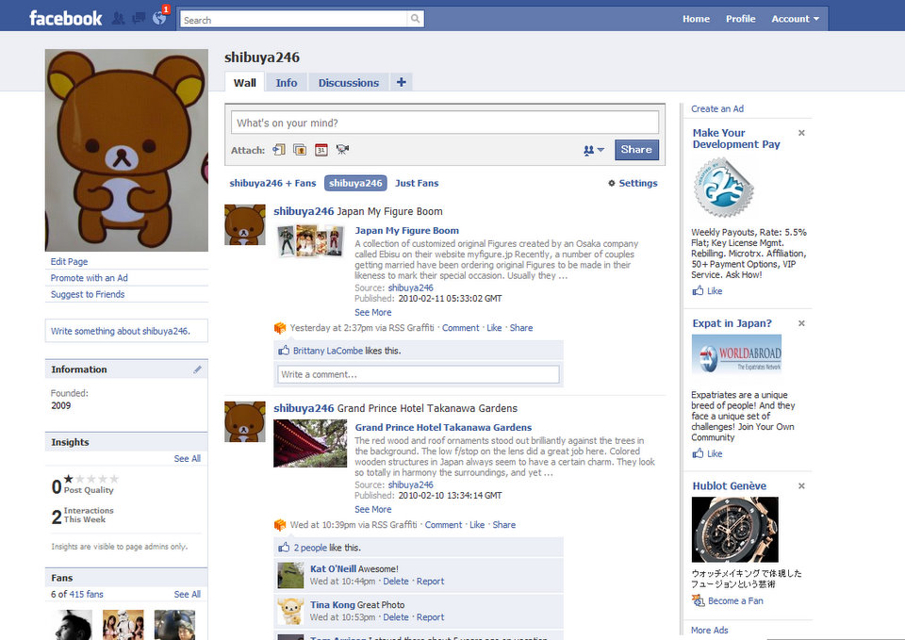Open messages icon in top bar
The width and height of the screenshot is (905, 640).
[x=139, y=19]
